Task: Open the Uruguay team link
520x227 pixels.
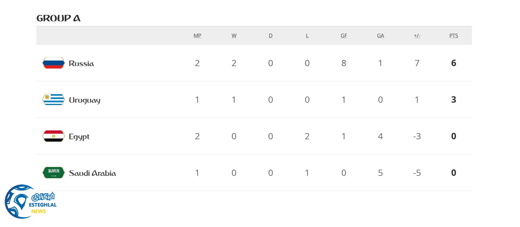Action: [84, 100]
